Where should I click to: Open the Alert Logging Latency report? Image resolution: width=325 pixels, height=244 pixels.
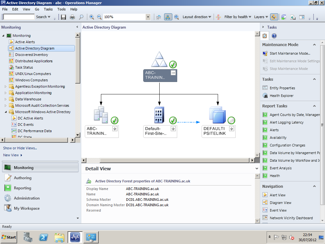pos(287,122)
